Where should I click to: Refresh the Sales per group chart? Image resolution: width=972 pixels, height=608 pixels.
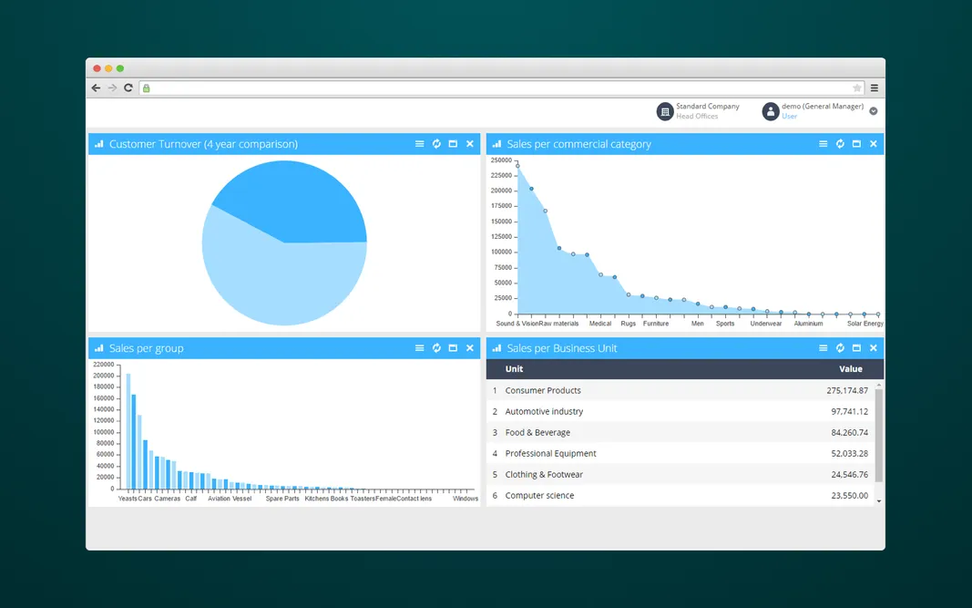[x=436, y=347]
